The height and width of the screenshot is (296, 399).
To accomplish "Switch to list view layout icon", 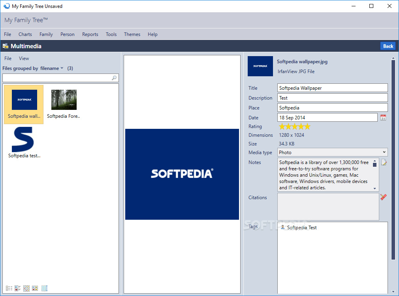I will (9, 288).
